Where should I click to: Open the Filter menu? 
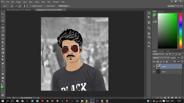click(x=43, y=2)
